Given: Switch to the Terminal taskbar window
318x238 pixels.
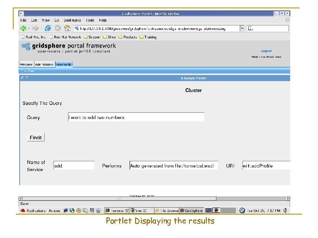Looking at the screenshot, I should pos(117,211).
